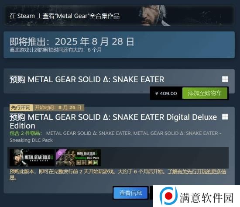Click the 包含 2 件物品 label

click(x=25, y=133)
